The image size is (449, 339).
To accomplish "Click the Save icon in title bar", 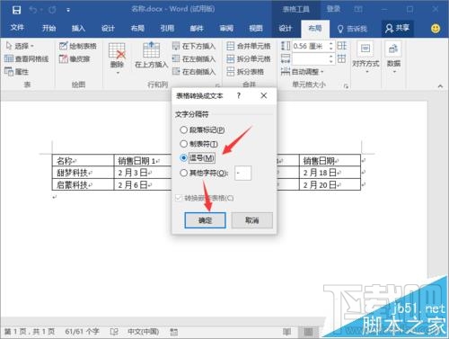I will click(x=16, y=10).
